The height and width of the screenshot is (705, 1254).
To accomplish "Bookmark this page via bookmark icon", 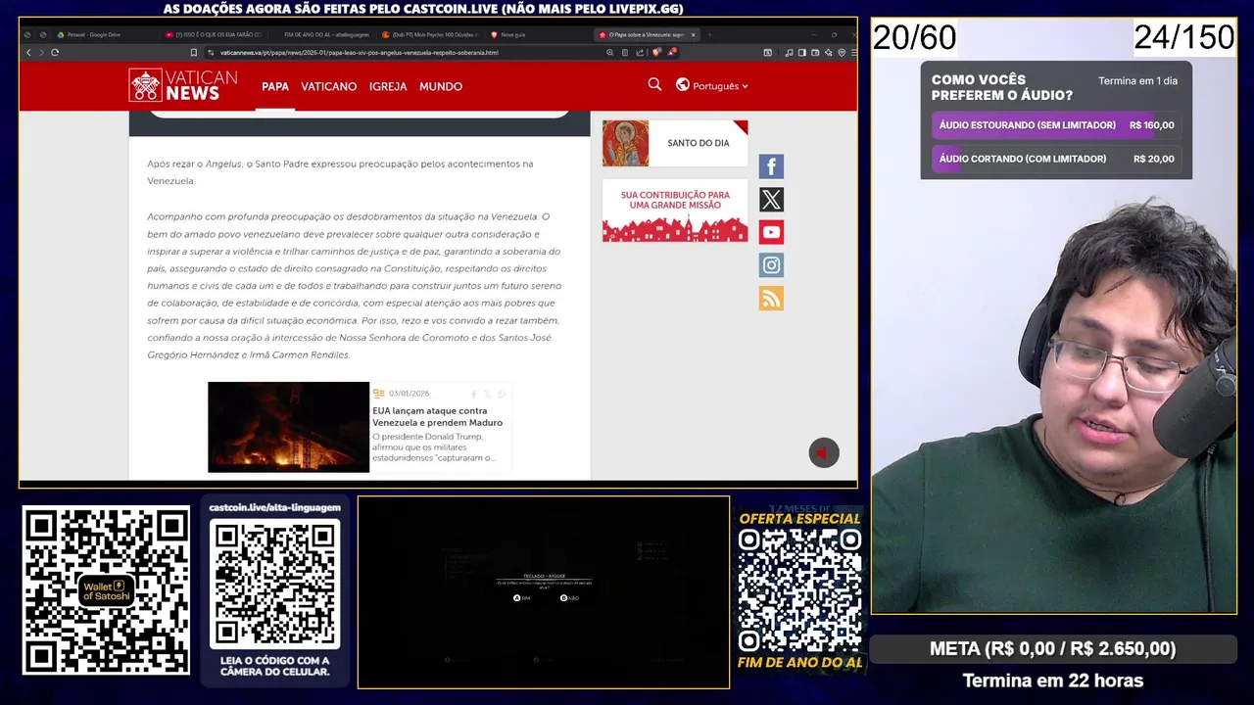I will [194, 52].
